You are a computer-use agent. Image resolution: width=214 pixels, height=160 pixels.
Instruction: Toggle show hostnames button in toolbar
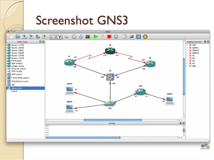[59, 37]
